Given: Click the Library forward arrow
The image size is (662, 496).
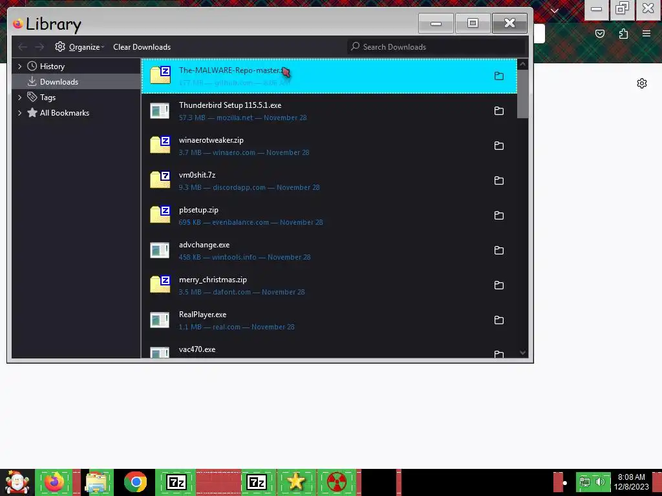Looking at the screenshot, I should [x=39, y=46].
